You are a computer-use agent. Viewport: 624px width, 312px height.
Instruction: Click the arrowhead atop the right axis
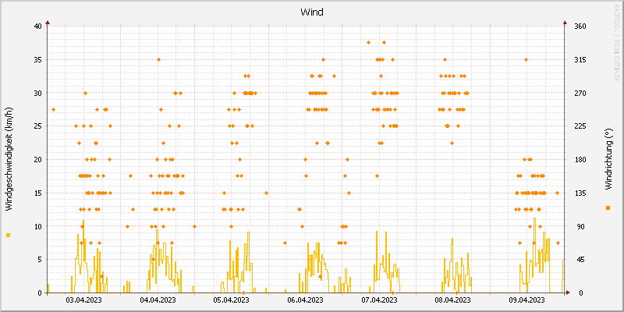(565, 23)
